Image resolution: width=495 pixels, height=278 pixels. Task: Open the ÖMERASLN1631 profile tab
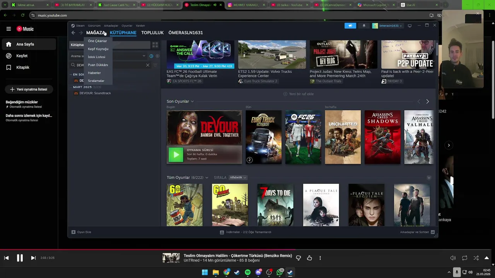click(186, 33)
